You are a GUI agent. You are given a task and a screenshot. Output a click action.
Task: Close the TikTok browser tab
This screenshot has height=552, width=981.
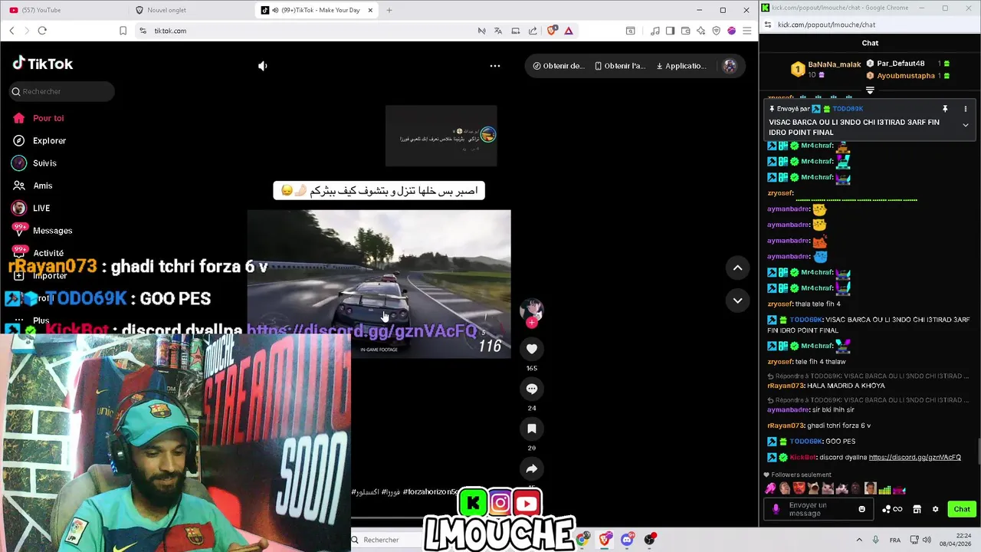(371, 10)
